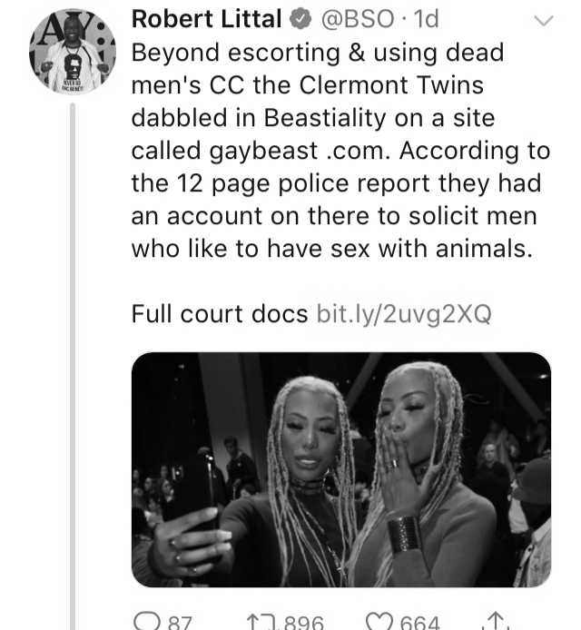
Task: Click the gray thread line below the avatar
Action: pyautogui.click(x=73, y=366)
